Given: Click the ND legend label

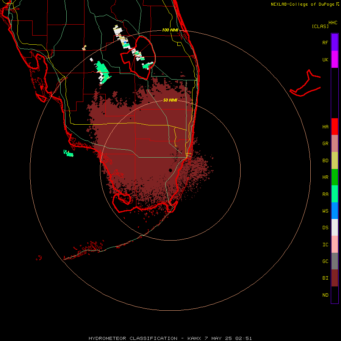Looking at the screenshot, I should pyautogui.click(x=325, y=295).
